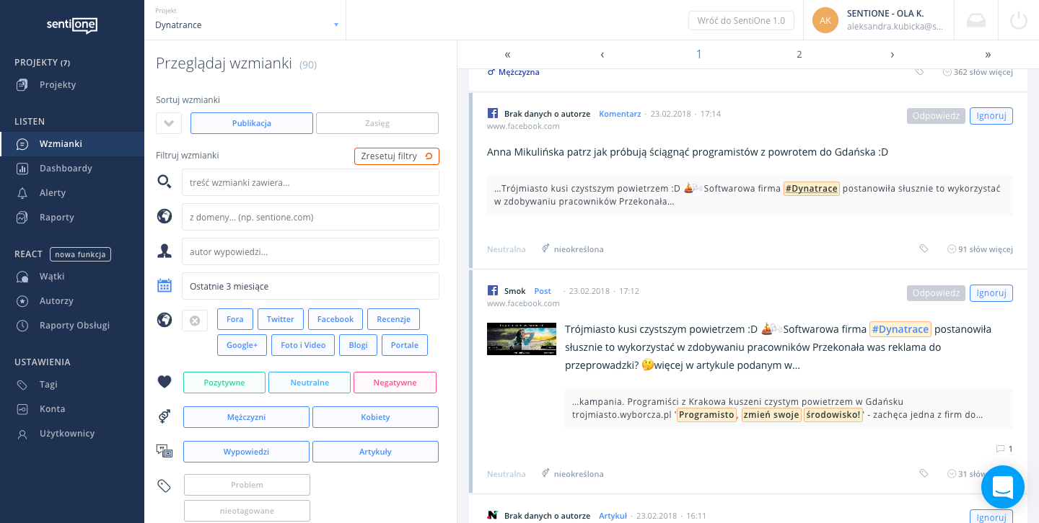Toggle the Pozytywne sentiment filter
The height and width of the screenshot is (523, 1039).
coord(224,383)
